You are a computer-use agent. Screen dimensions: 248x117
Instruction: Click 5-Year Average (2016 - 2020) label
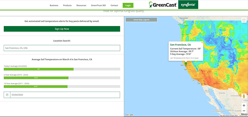16,75
